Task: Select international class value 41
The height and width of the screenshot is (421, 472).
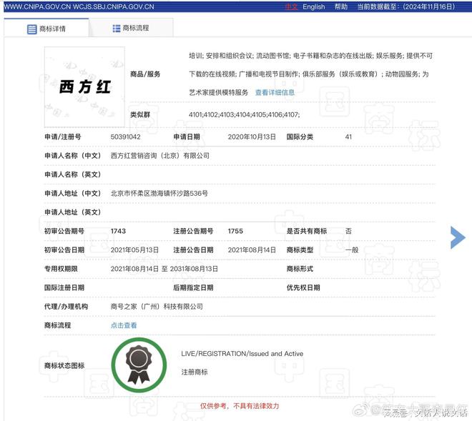Action: (348, 137)
